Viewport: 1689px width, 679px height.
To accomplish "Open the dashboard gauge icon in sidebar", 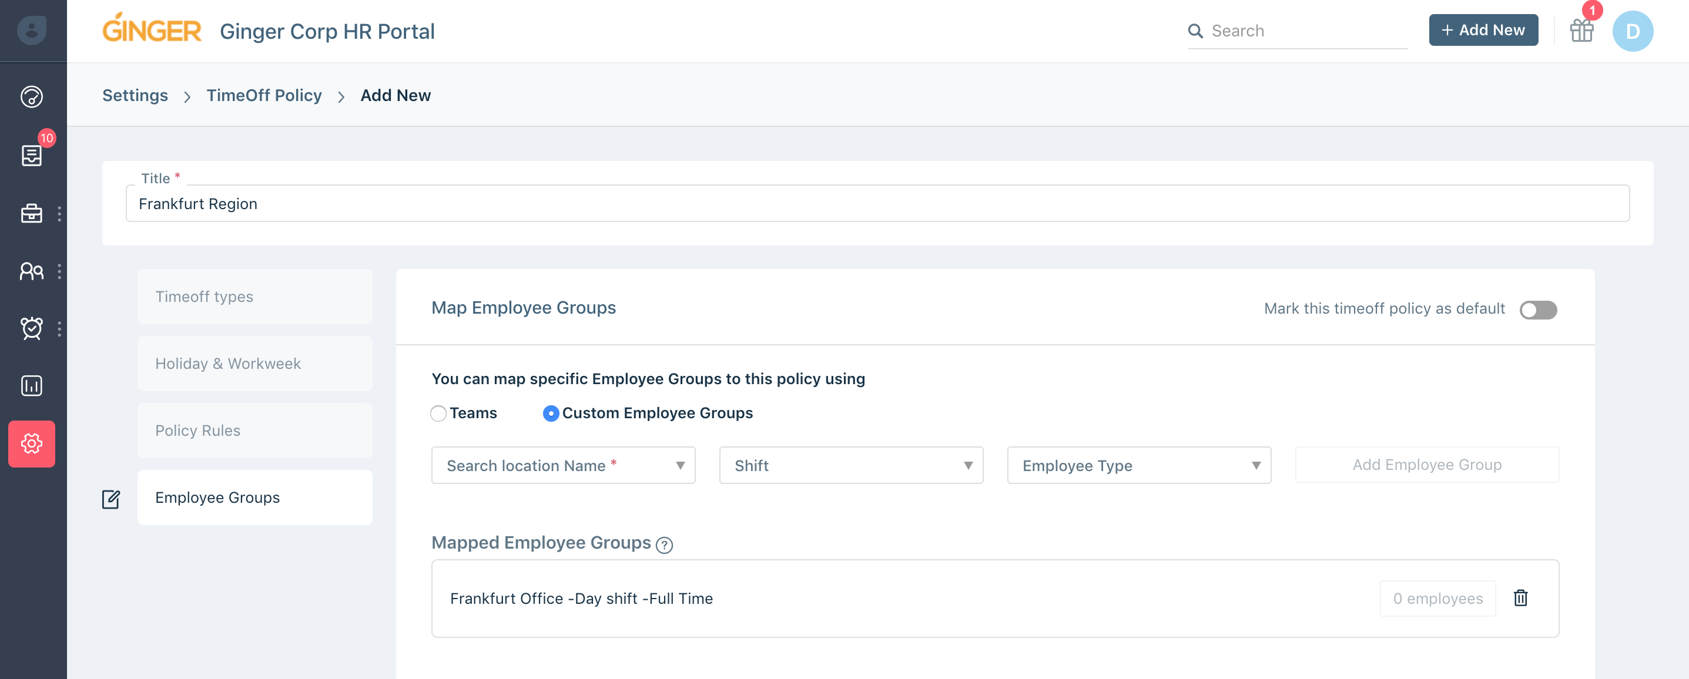I will tap(32, 97).
